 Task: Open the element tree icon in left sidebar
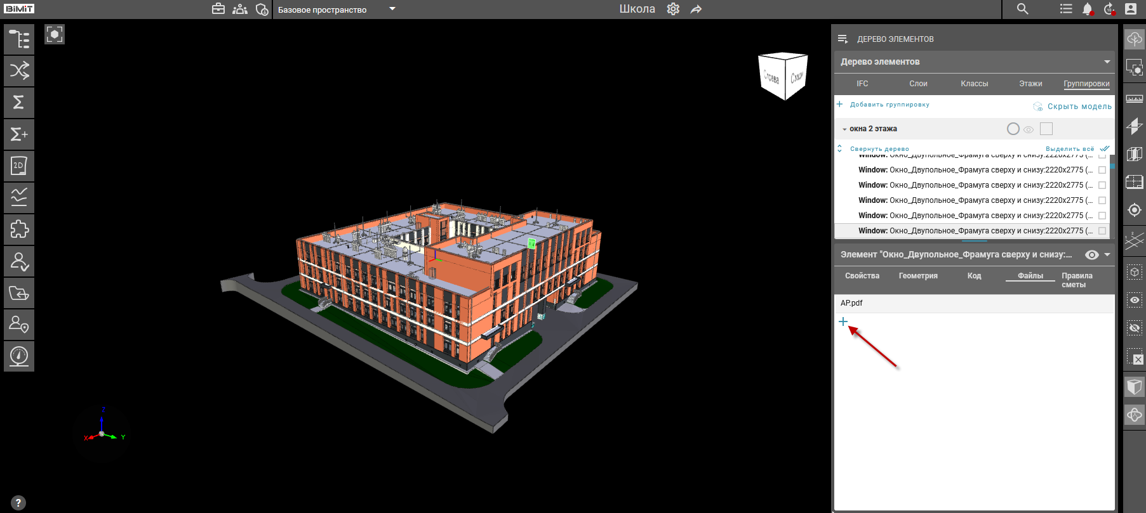coord(19,39)
